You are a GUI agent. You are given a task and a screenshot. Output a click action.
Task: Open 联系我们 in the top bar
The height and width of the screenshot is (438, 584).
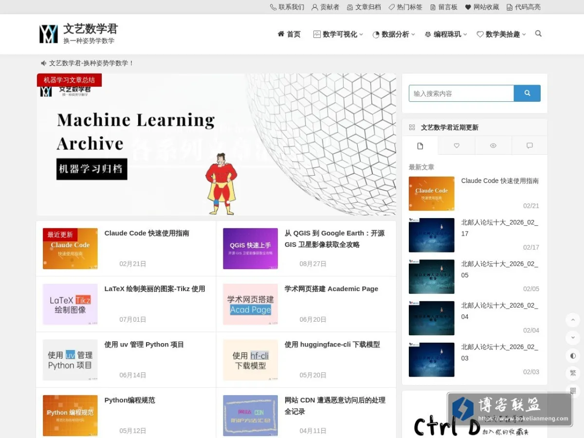point(287,7)
